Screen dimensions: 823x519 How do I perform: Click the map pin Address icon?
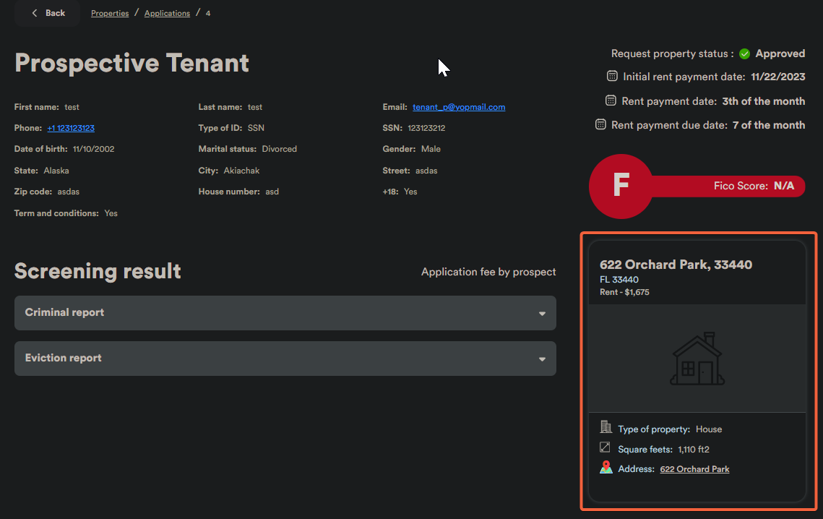click(x=606, y=468)
